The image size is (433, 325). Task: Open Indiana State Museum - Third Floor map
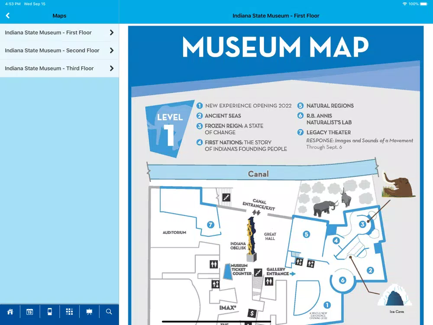click(59, 68)
